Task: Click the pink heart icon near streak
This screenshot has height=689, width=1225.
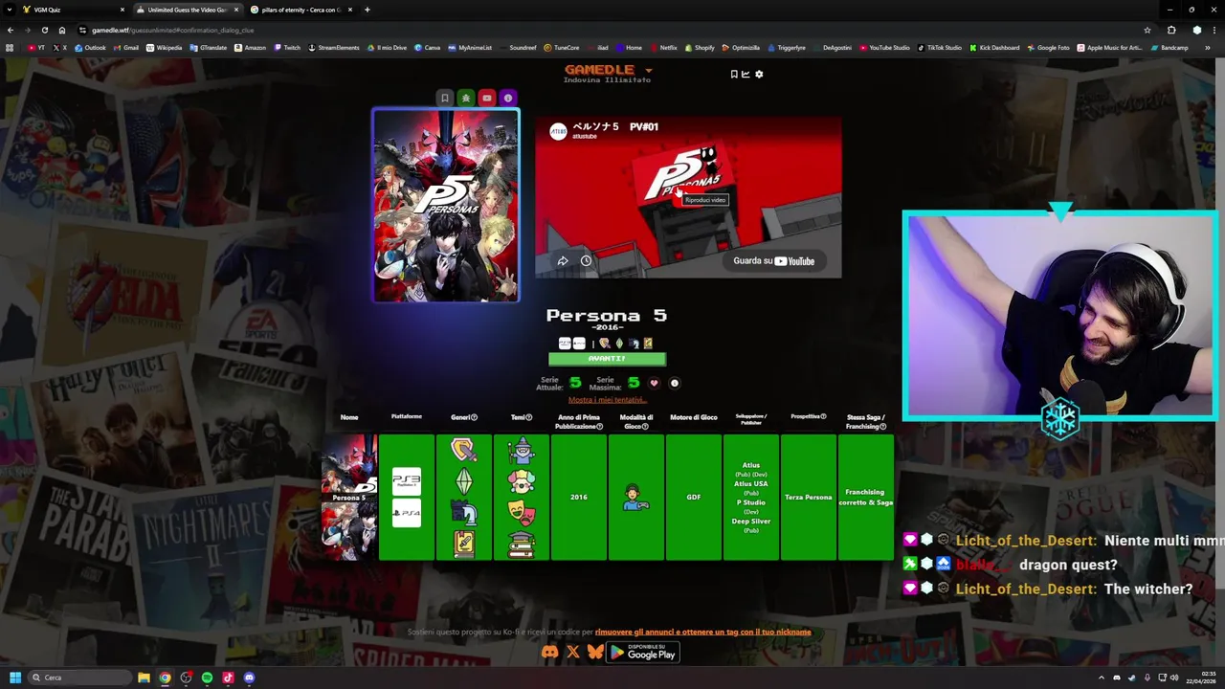Action: point(655,383)
